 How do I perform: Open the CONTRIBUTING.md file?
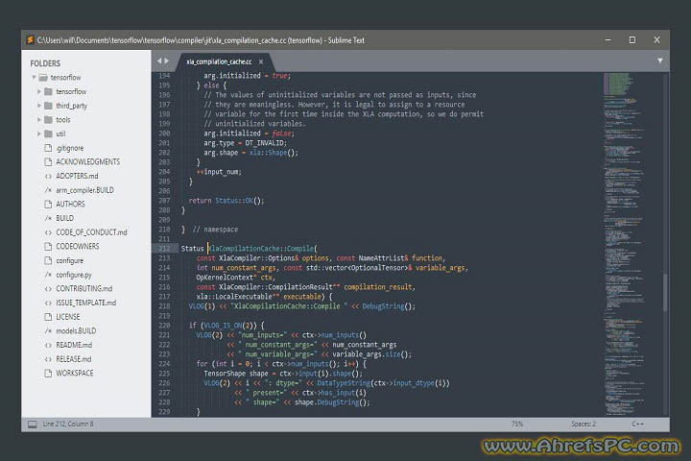pos(84,288)
